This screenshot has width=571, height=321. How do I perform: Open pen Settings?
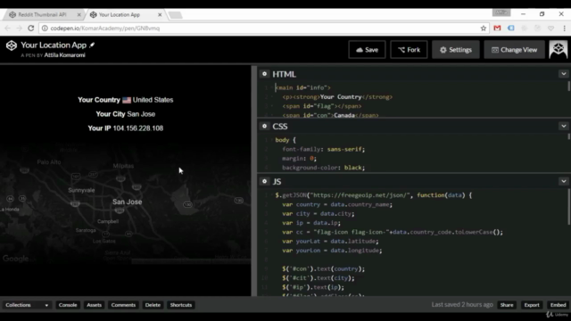click(456, 50)
